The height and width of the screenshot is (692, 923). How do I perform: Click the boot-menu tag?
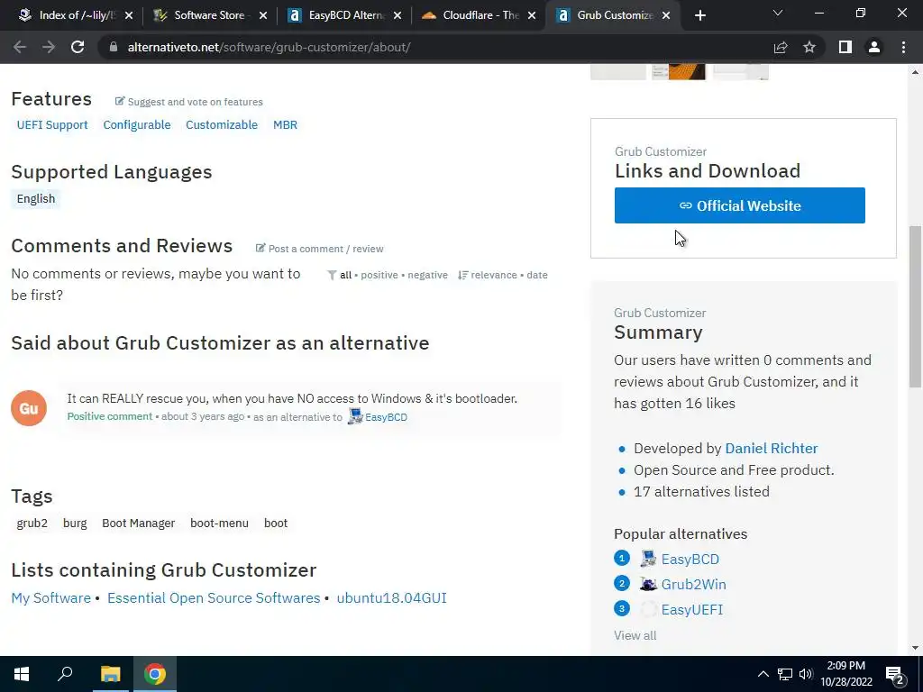(219, 524)
